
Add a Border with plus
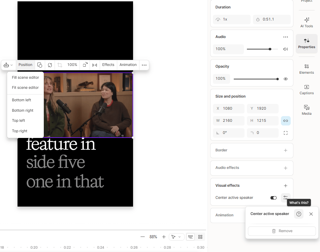(286, 150)
